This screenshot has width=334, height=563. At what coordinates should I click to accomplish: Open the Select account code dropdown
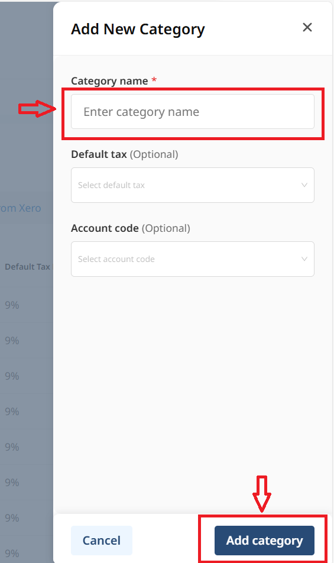(x=193, y=259)
